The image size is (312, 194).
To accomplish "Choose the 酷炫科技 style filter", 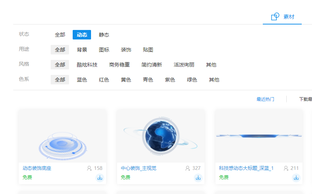I will pos(87,65).
